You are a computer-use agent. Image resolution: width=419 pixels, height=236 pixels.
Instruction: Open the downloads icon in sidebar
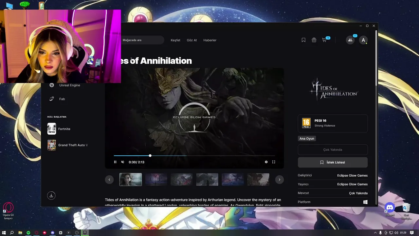click(51, 195)
